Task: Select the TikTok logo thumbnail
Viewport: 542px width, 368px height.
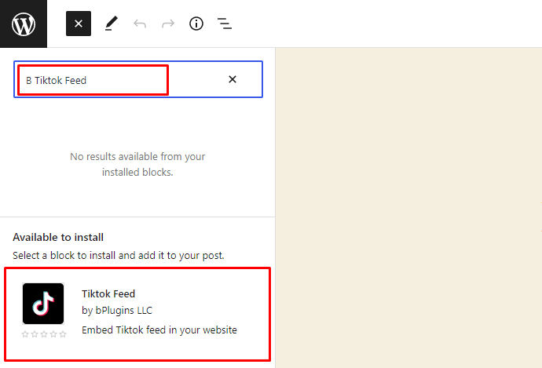Action: coord(43,304)
